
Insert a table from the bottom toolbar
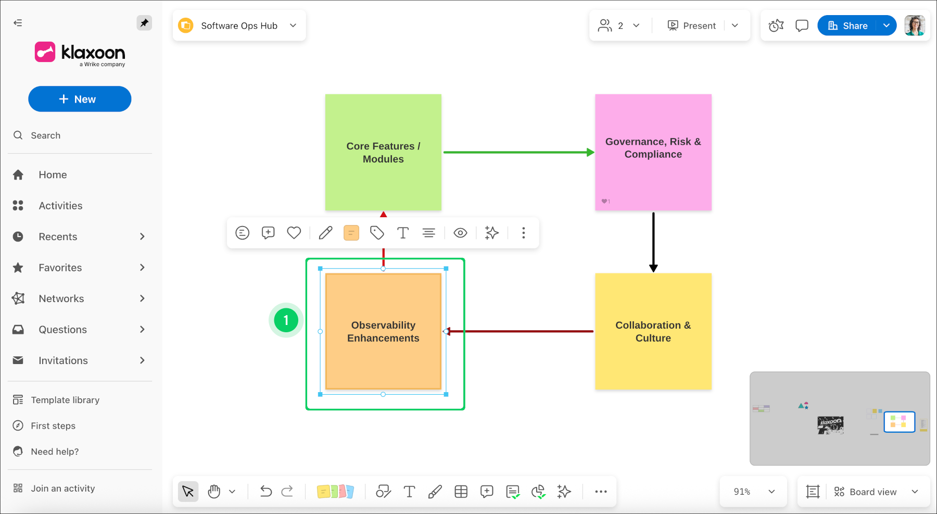coord(461,492)
